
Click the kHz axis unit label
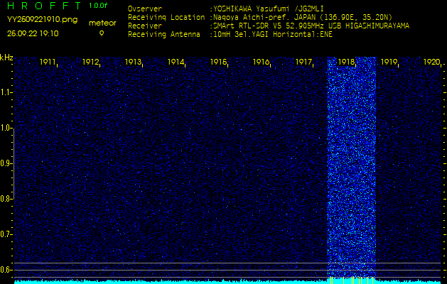click(x=7, y=58)
